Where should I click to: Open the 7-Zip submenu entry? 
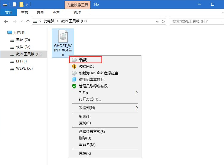[x=105, y=93]
